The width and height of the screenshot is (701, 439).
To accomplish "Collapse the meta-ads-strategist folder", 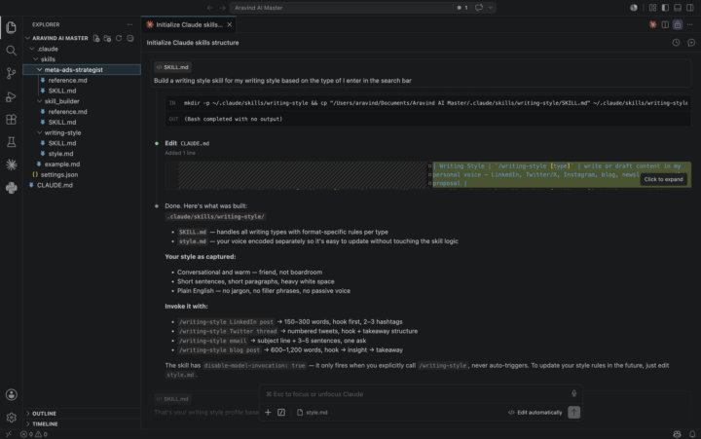I will (x=40, y=70).
